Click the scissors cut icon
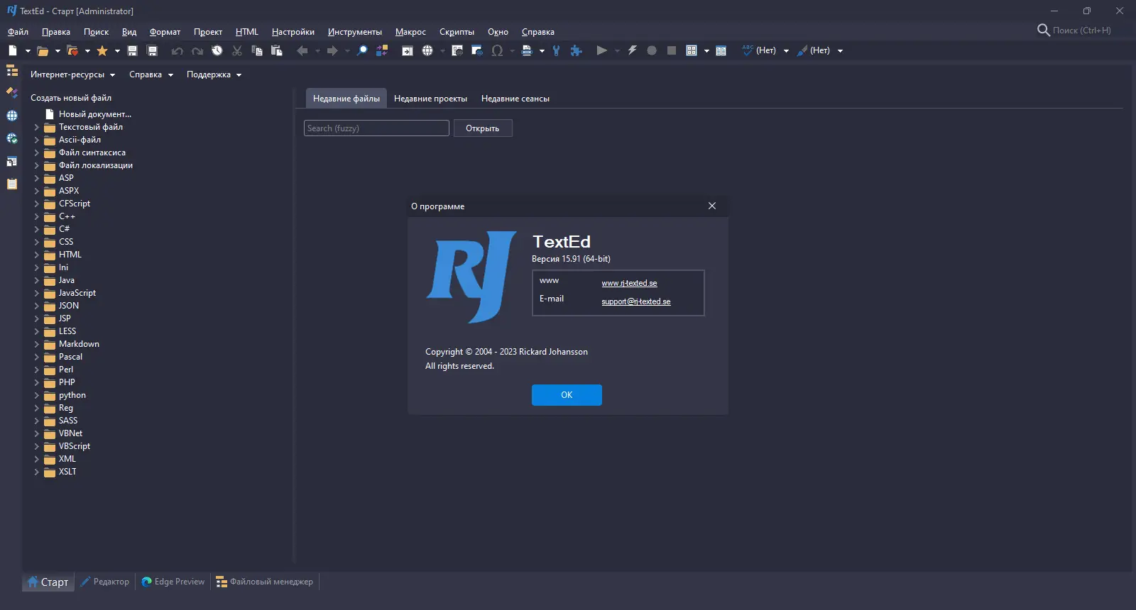Viewport: 1136px width, 610px height. [237, 50]
